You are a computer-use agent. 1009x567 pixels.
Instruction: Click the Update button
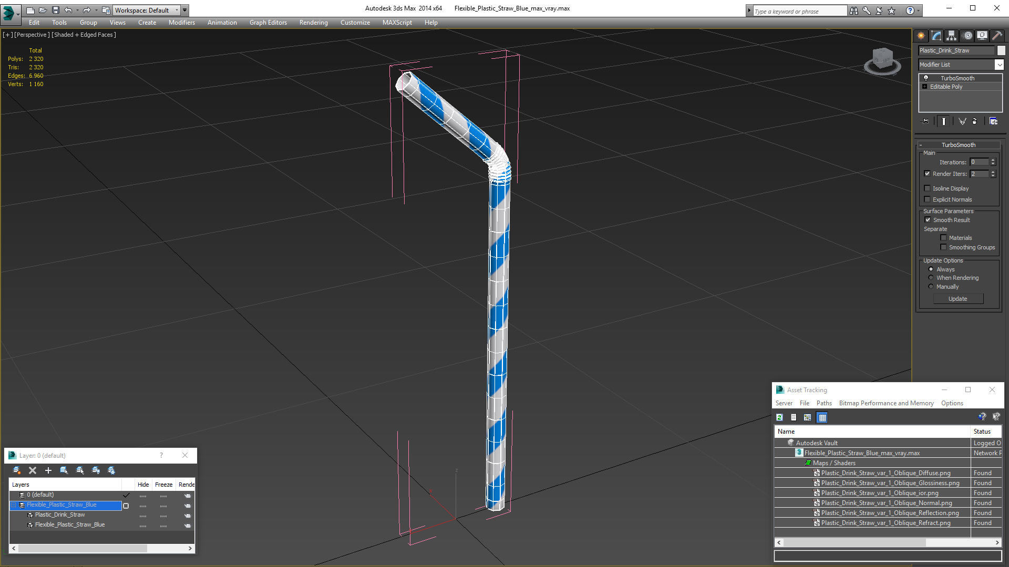(957, 299)
